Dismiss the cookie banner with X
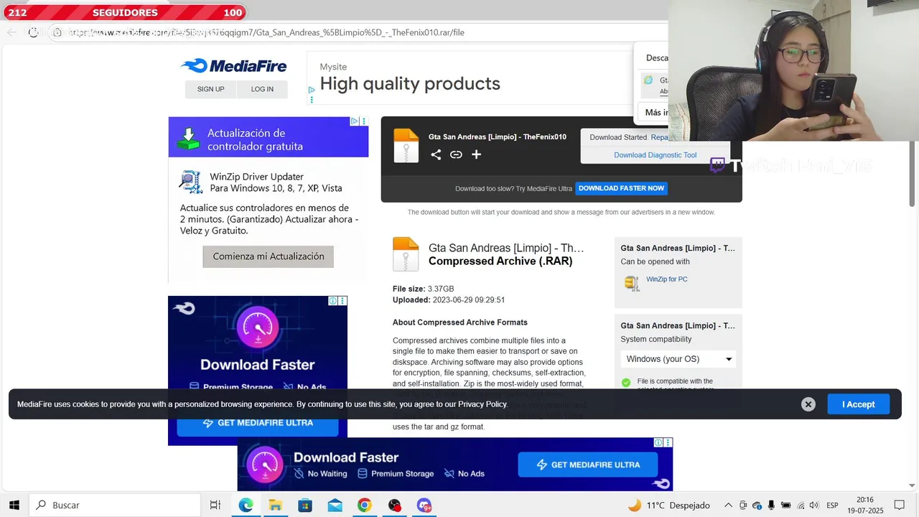This screenshot has height=517, width=919. tap(808, 404)
